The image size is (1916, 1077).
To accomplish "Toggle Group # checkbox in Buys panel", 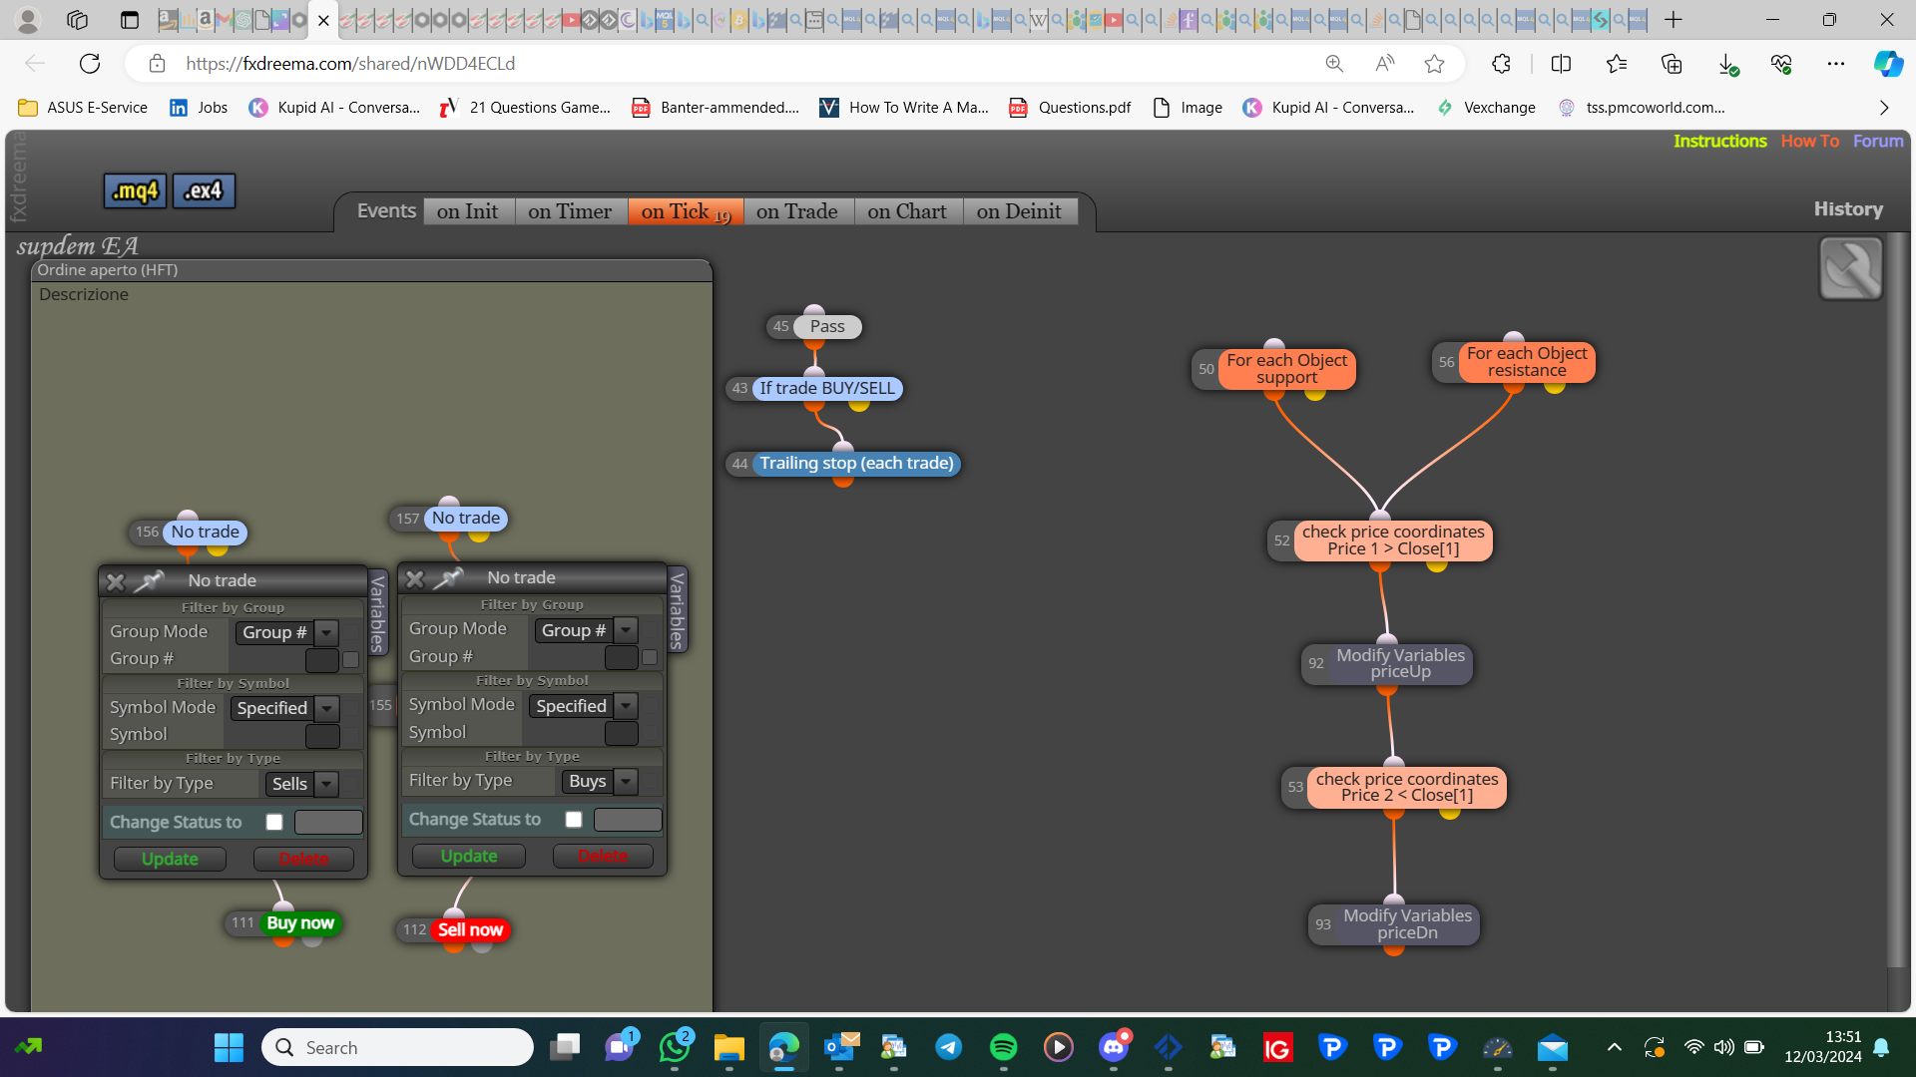I will pos(650,657).
